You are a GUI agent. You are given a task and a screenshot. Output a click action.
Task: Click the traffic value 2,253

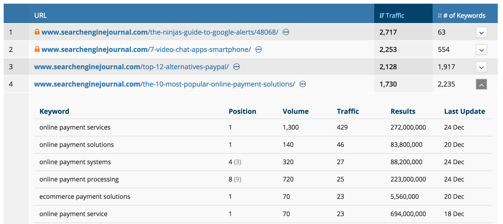click(388, 50)
